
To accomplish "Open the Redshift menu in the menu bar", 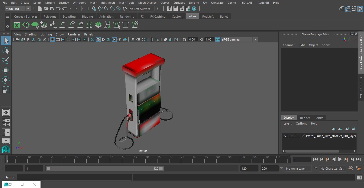I will [x=263, y=3].
